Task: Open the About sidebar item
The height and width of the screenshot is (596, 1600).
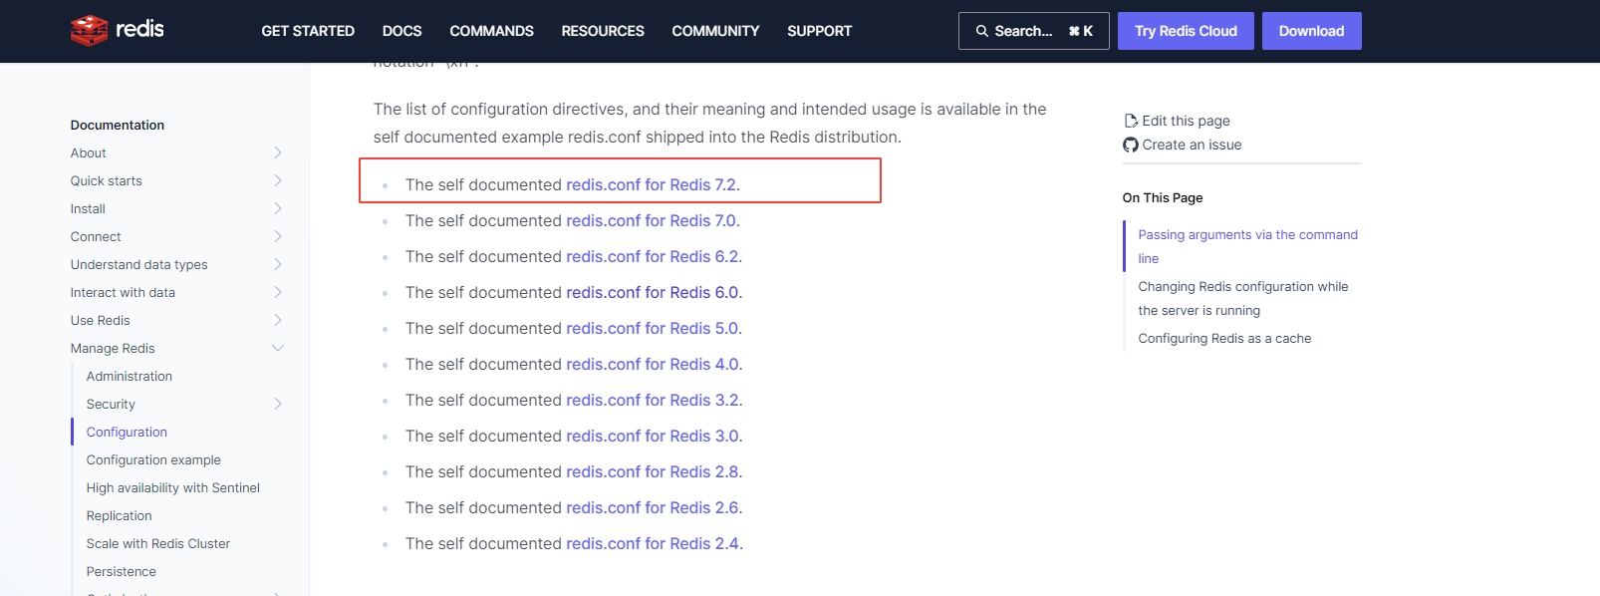Action: click(88, 152)
